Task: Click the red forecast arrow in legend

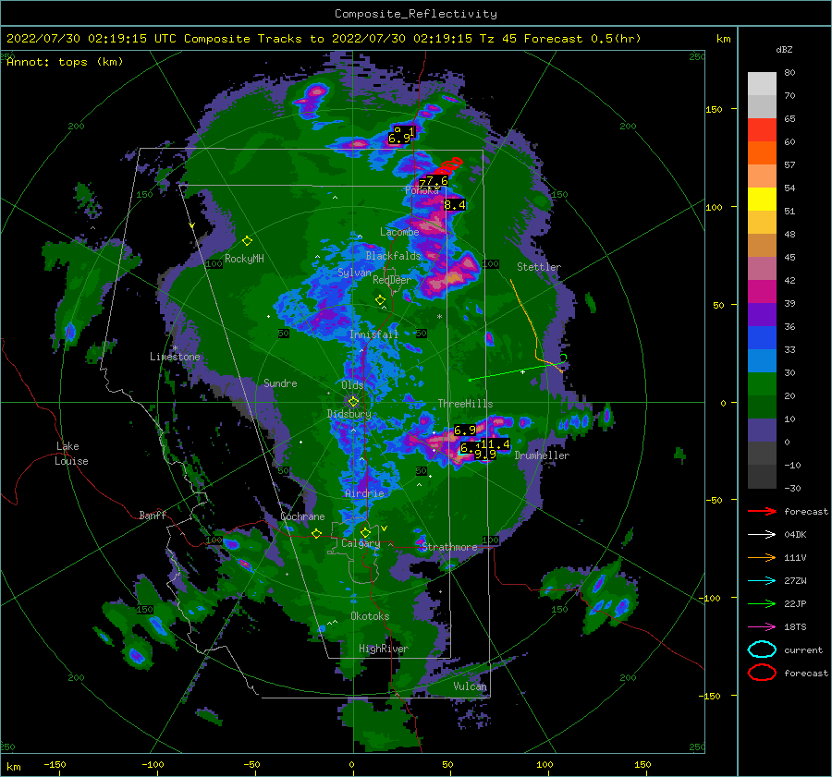Action: (x=762, y=511)
